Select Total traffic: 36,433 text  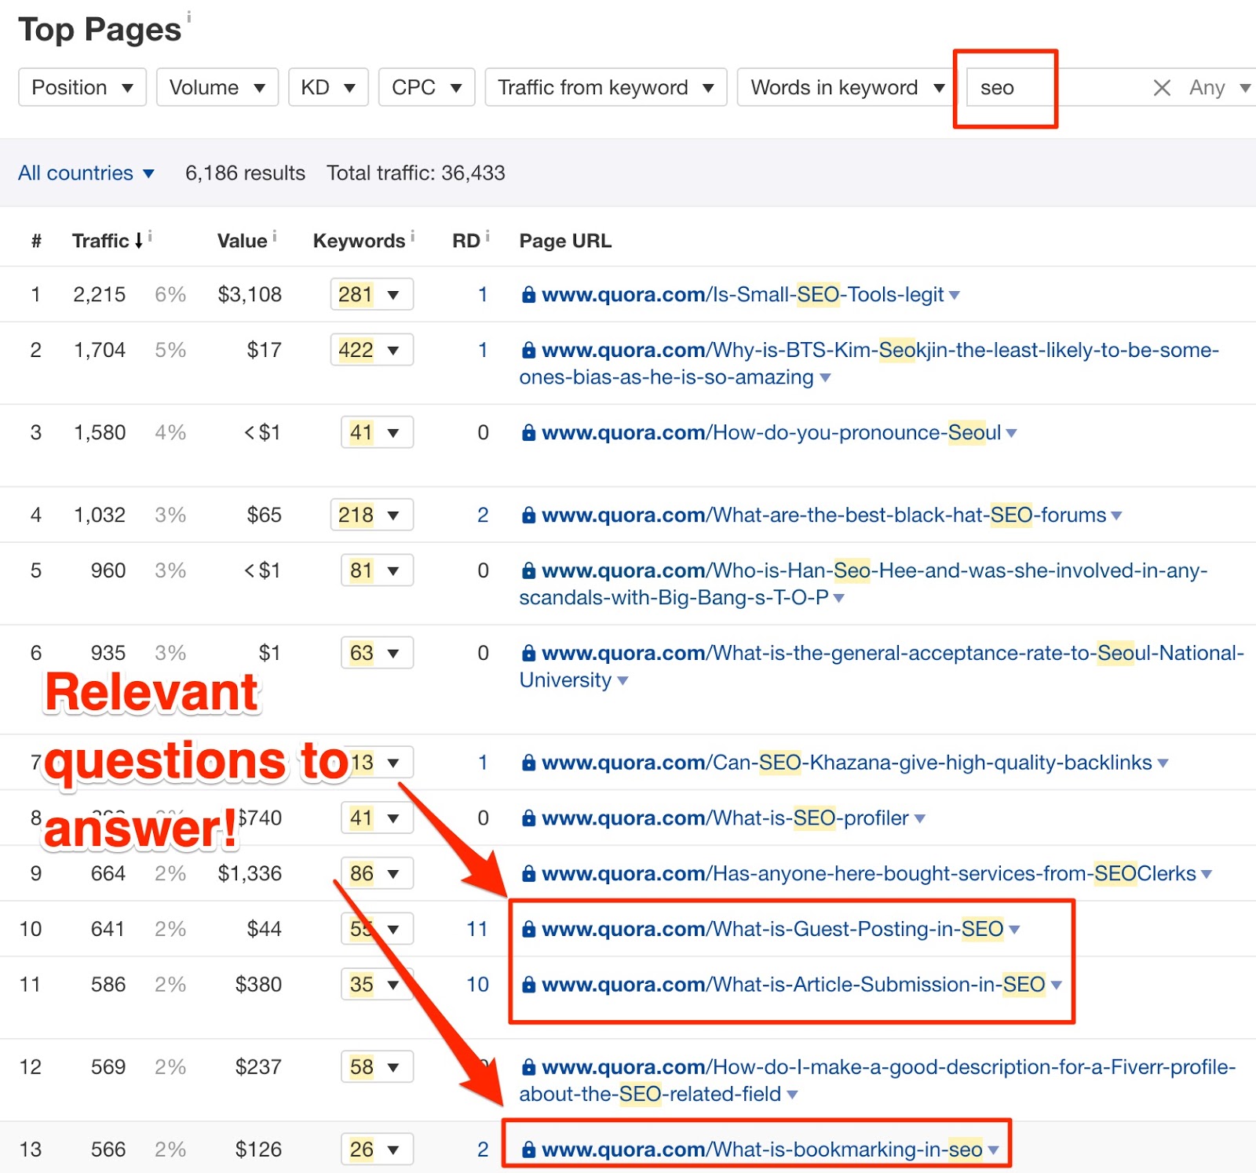click(416, 173)
